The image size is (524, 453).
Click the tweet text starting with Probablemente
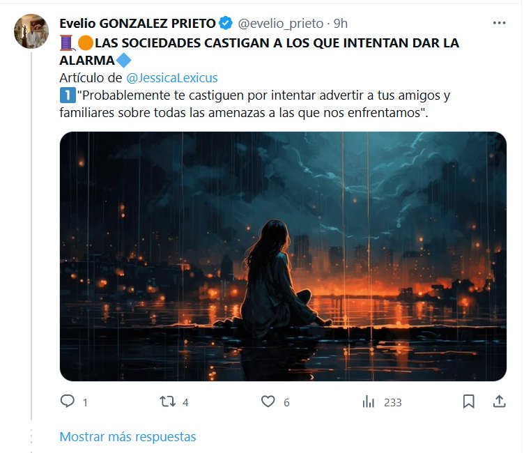(254, 104)
